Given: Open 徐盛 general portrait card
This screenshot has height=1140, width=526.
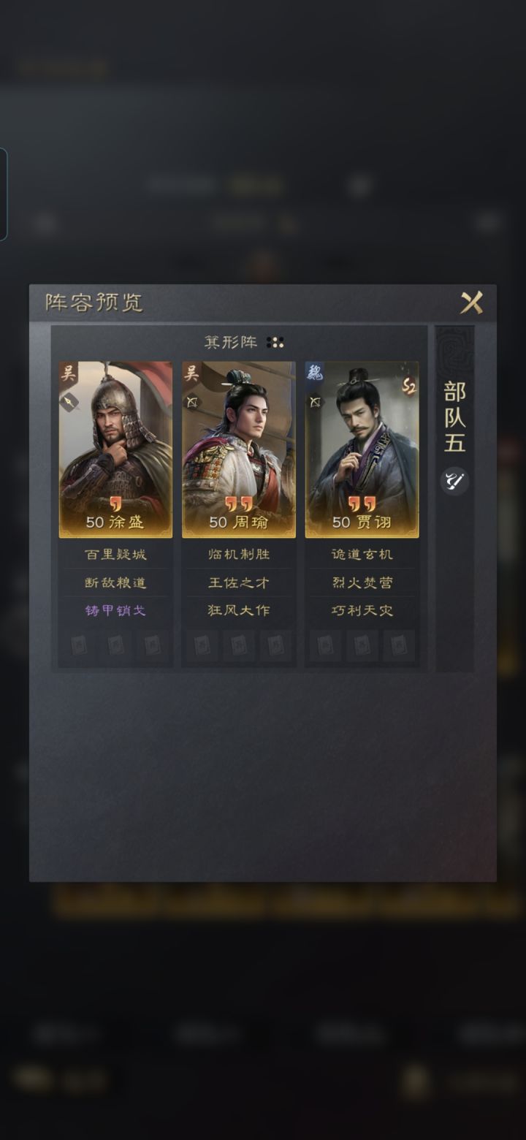Looking at the screenshot, I should coord(116,449).
